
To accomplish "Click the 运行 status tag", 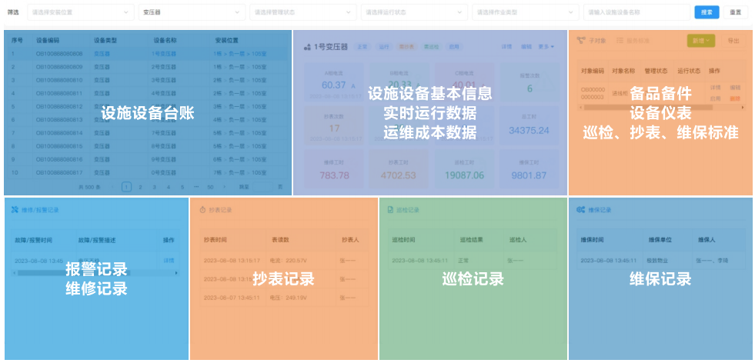I will click(x=384, y=47).
